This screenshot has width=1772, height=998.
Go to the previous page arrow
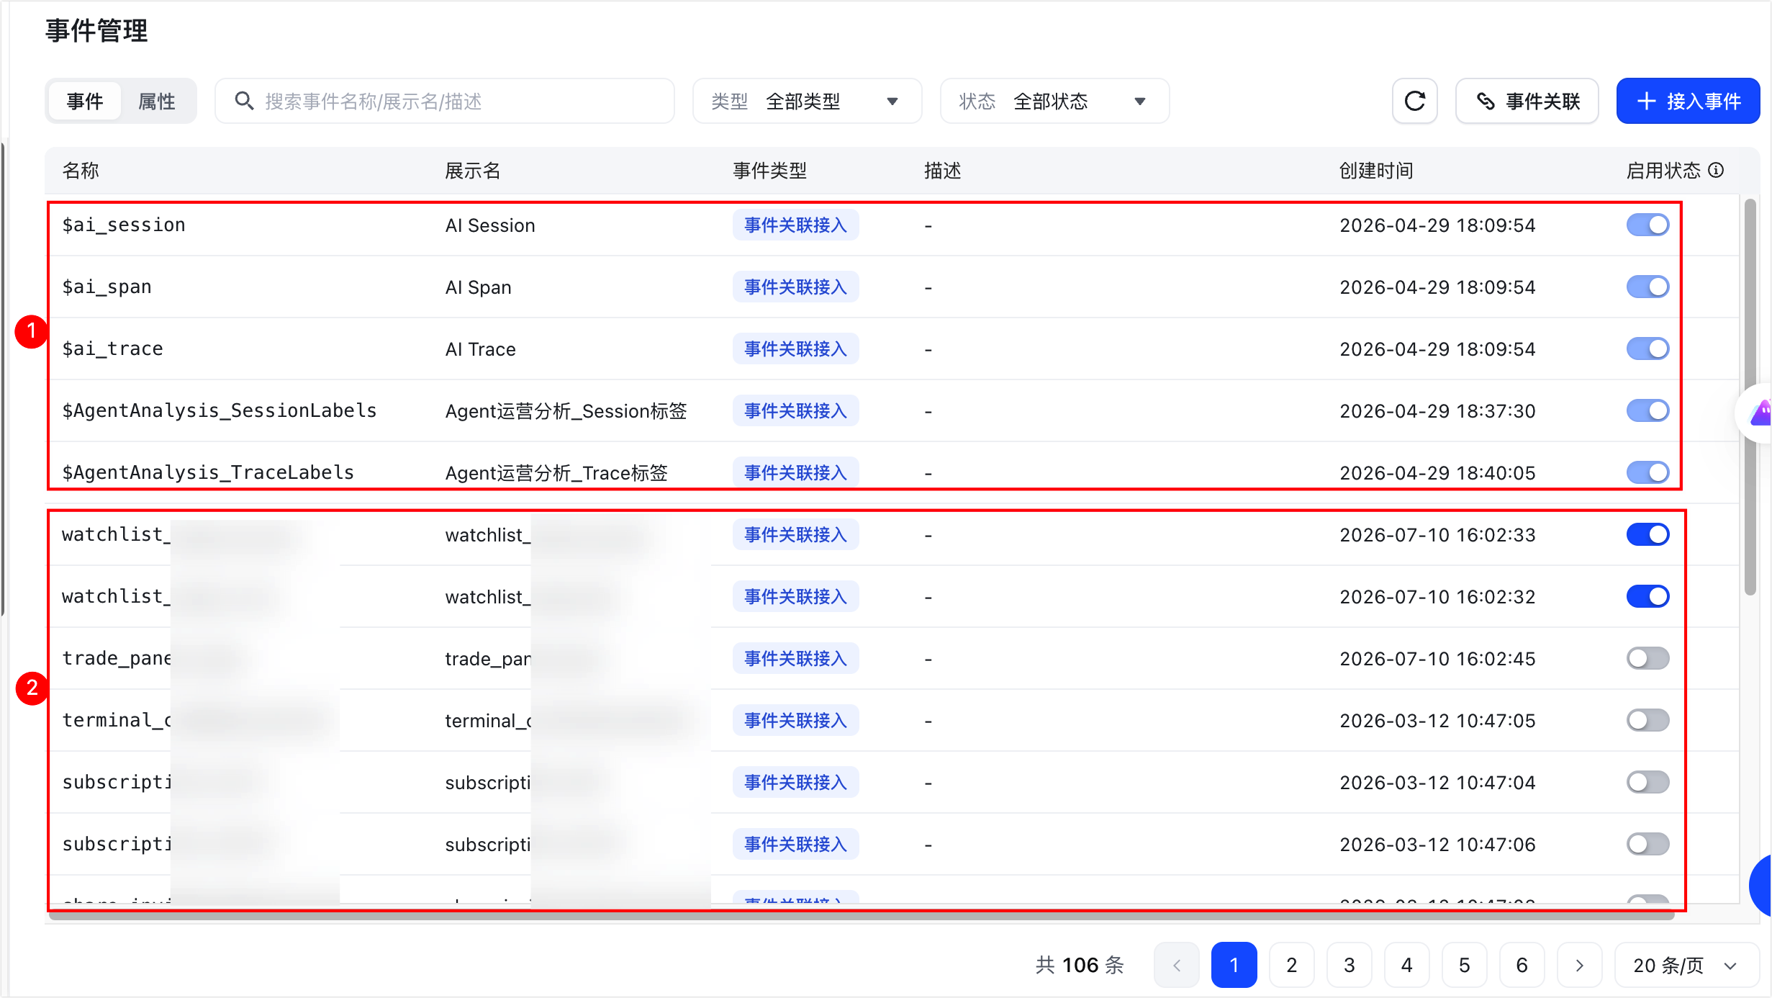[1176, 965]
